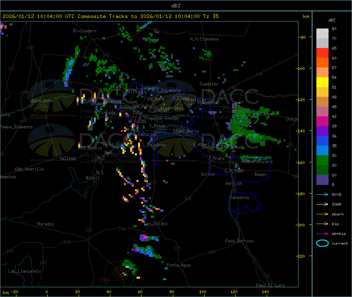Click the El_Desvio map label
The width and height of the screenshot is (352, 297).
92,148
